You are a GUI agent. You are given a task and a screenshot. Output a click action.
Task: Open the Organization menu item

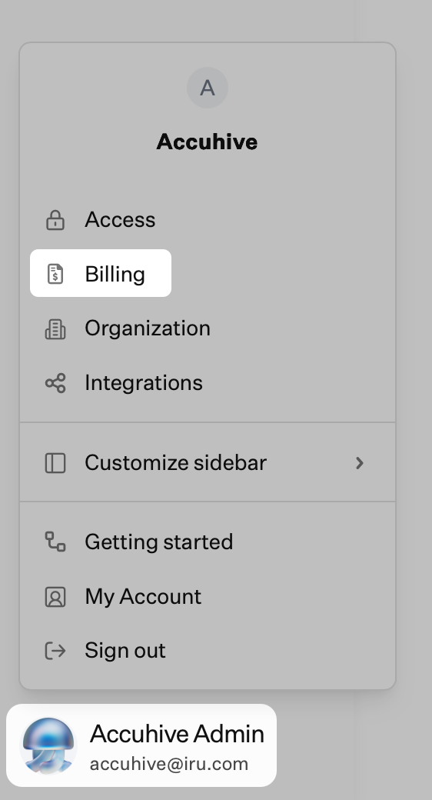click(x=207, y=328)
